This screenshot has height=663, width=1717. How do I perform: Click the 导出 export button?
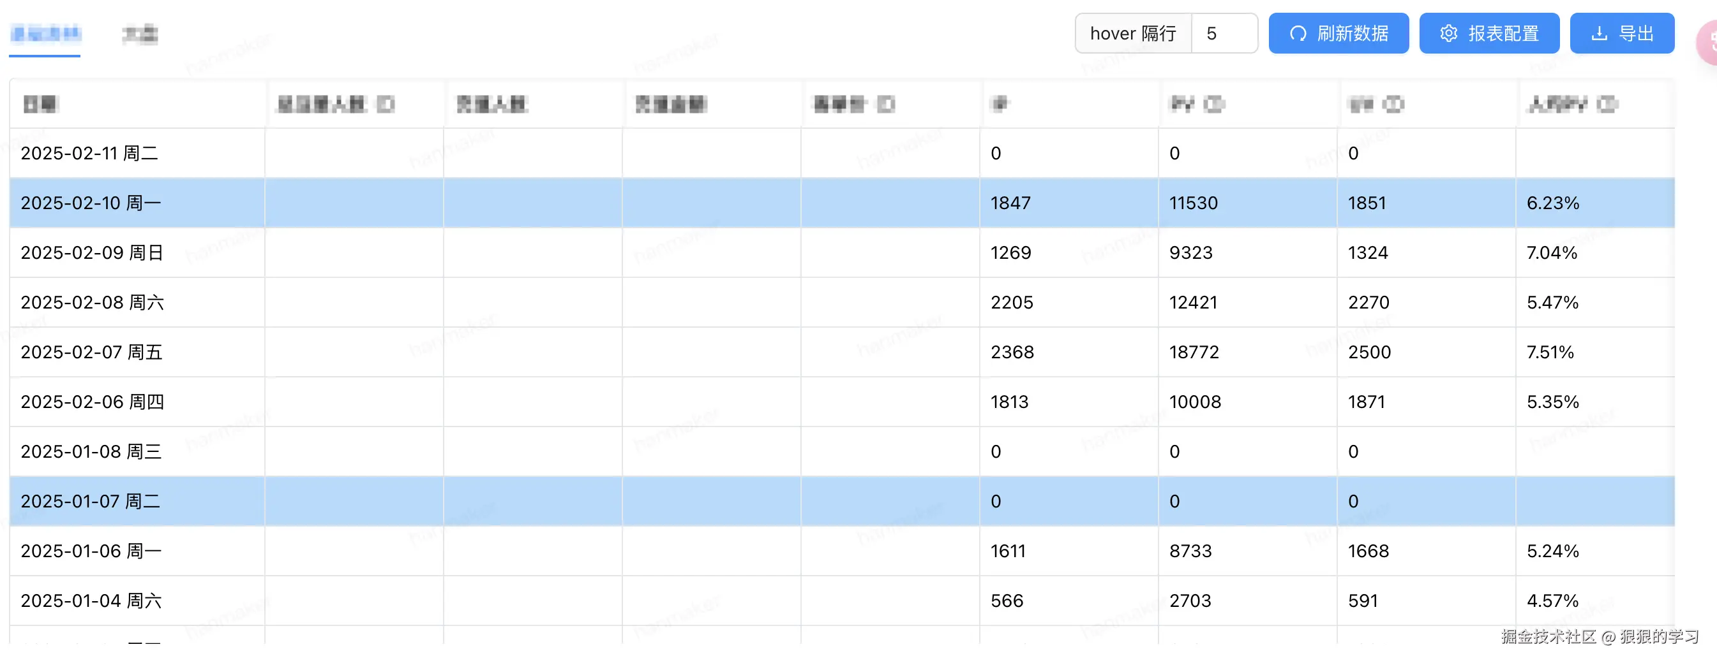tap(1622, 33)
